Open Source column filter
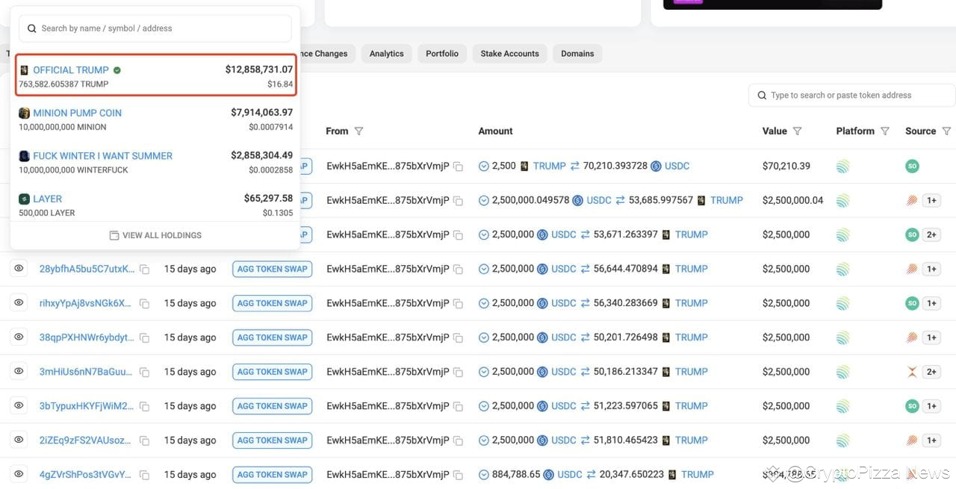This screenshot has height=489, width=956. [946, 131]
